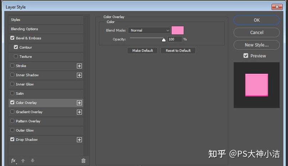
Task: Select the Satin effect label
Action: click(x=20, y=94)
